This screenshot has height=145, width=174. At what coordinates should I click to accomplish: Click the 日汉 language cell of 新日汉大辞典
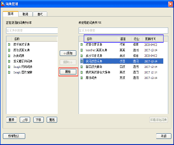click(122, 67)
